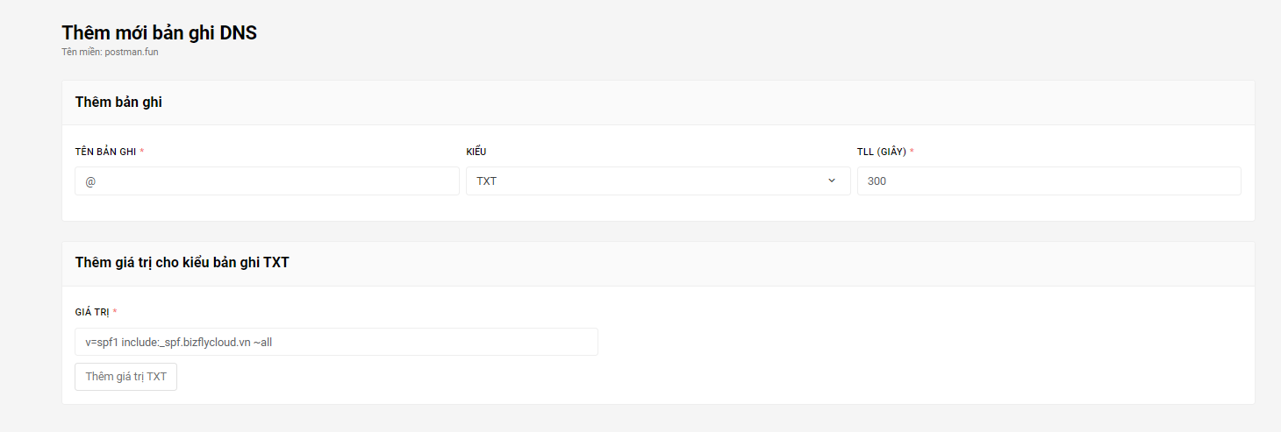Open the record type combo box showing TXT
Image resolution: width=1281 pixels, height=432 pixels.
tap(658, 181)
